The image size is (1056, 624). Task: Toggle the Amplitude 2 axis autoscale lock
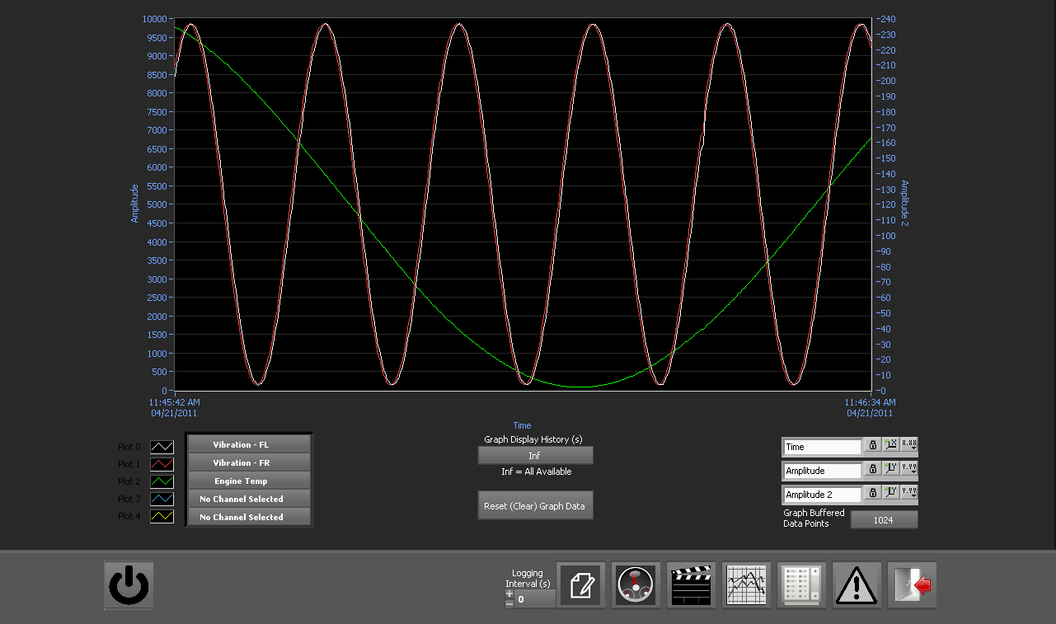tap(872, 494)
